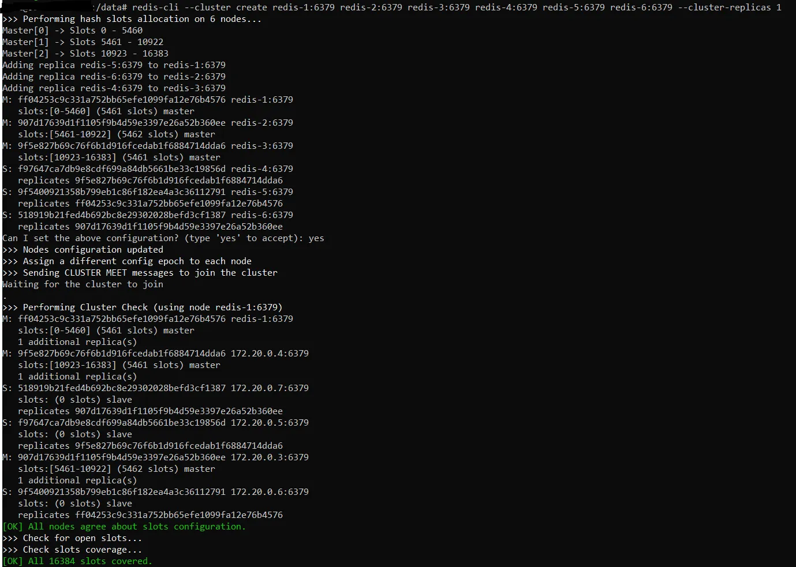Click the 'S:' line ending redis-5:6379
The width and height of the screenshot is (796, 567).
pyautogui.click(x=148, y=192)
